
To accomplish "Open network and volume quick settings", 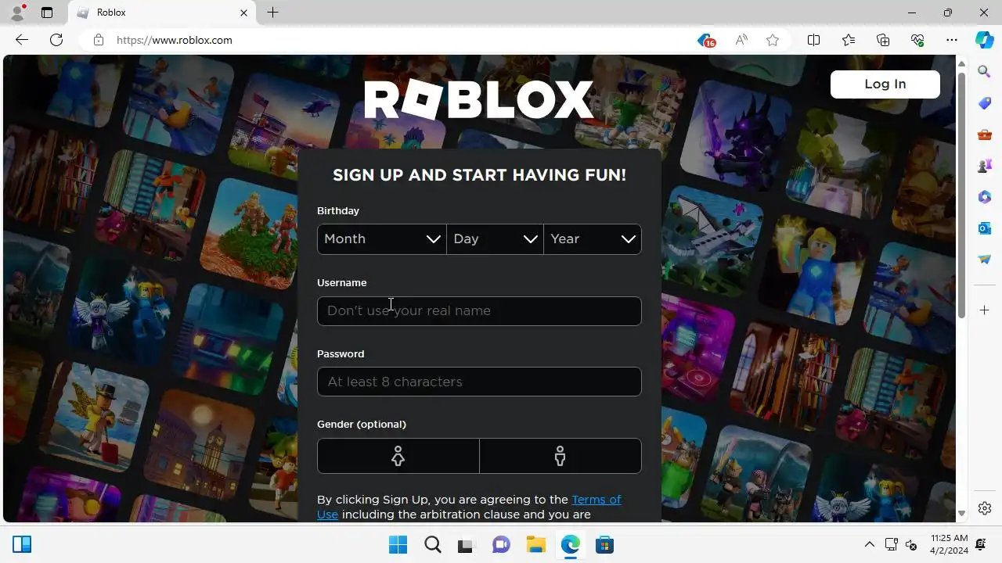I will click(901, 544).
